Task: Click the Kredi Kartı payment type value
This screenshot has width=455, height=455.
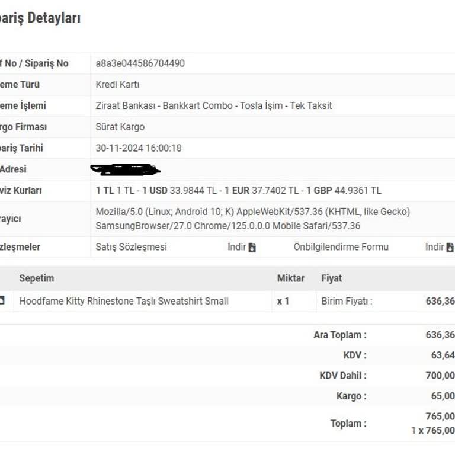Action: click(117, 85)
